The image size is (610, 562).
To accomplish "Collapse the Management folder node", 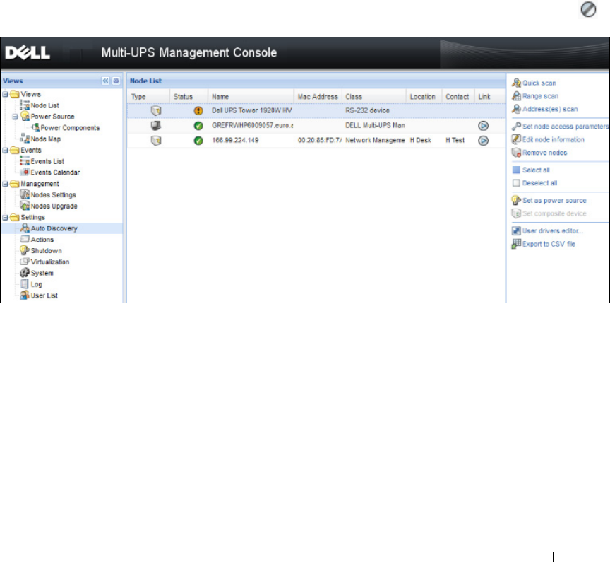I will click(5, 184).
